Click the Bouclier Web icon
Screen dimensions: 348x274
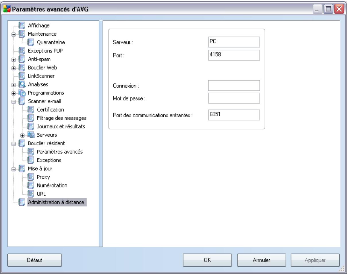pyautogui.click(x=21, y=67)
